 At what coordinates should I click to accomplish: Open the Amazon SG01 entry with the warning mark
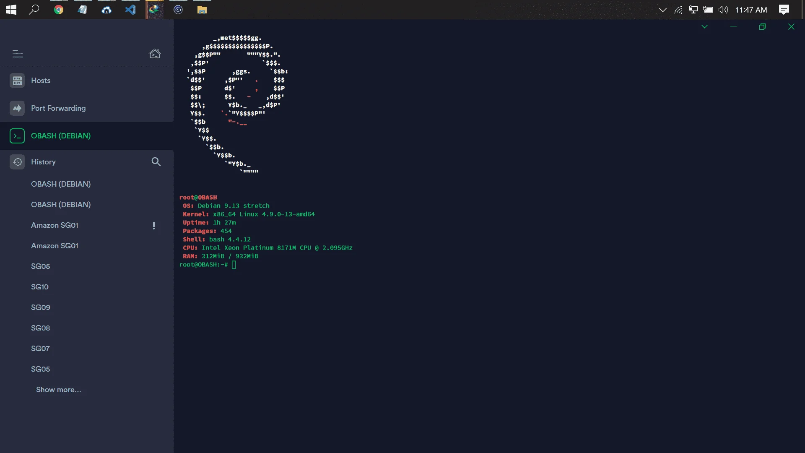click(x=55, y=225)
